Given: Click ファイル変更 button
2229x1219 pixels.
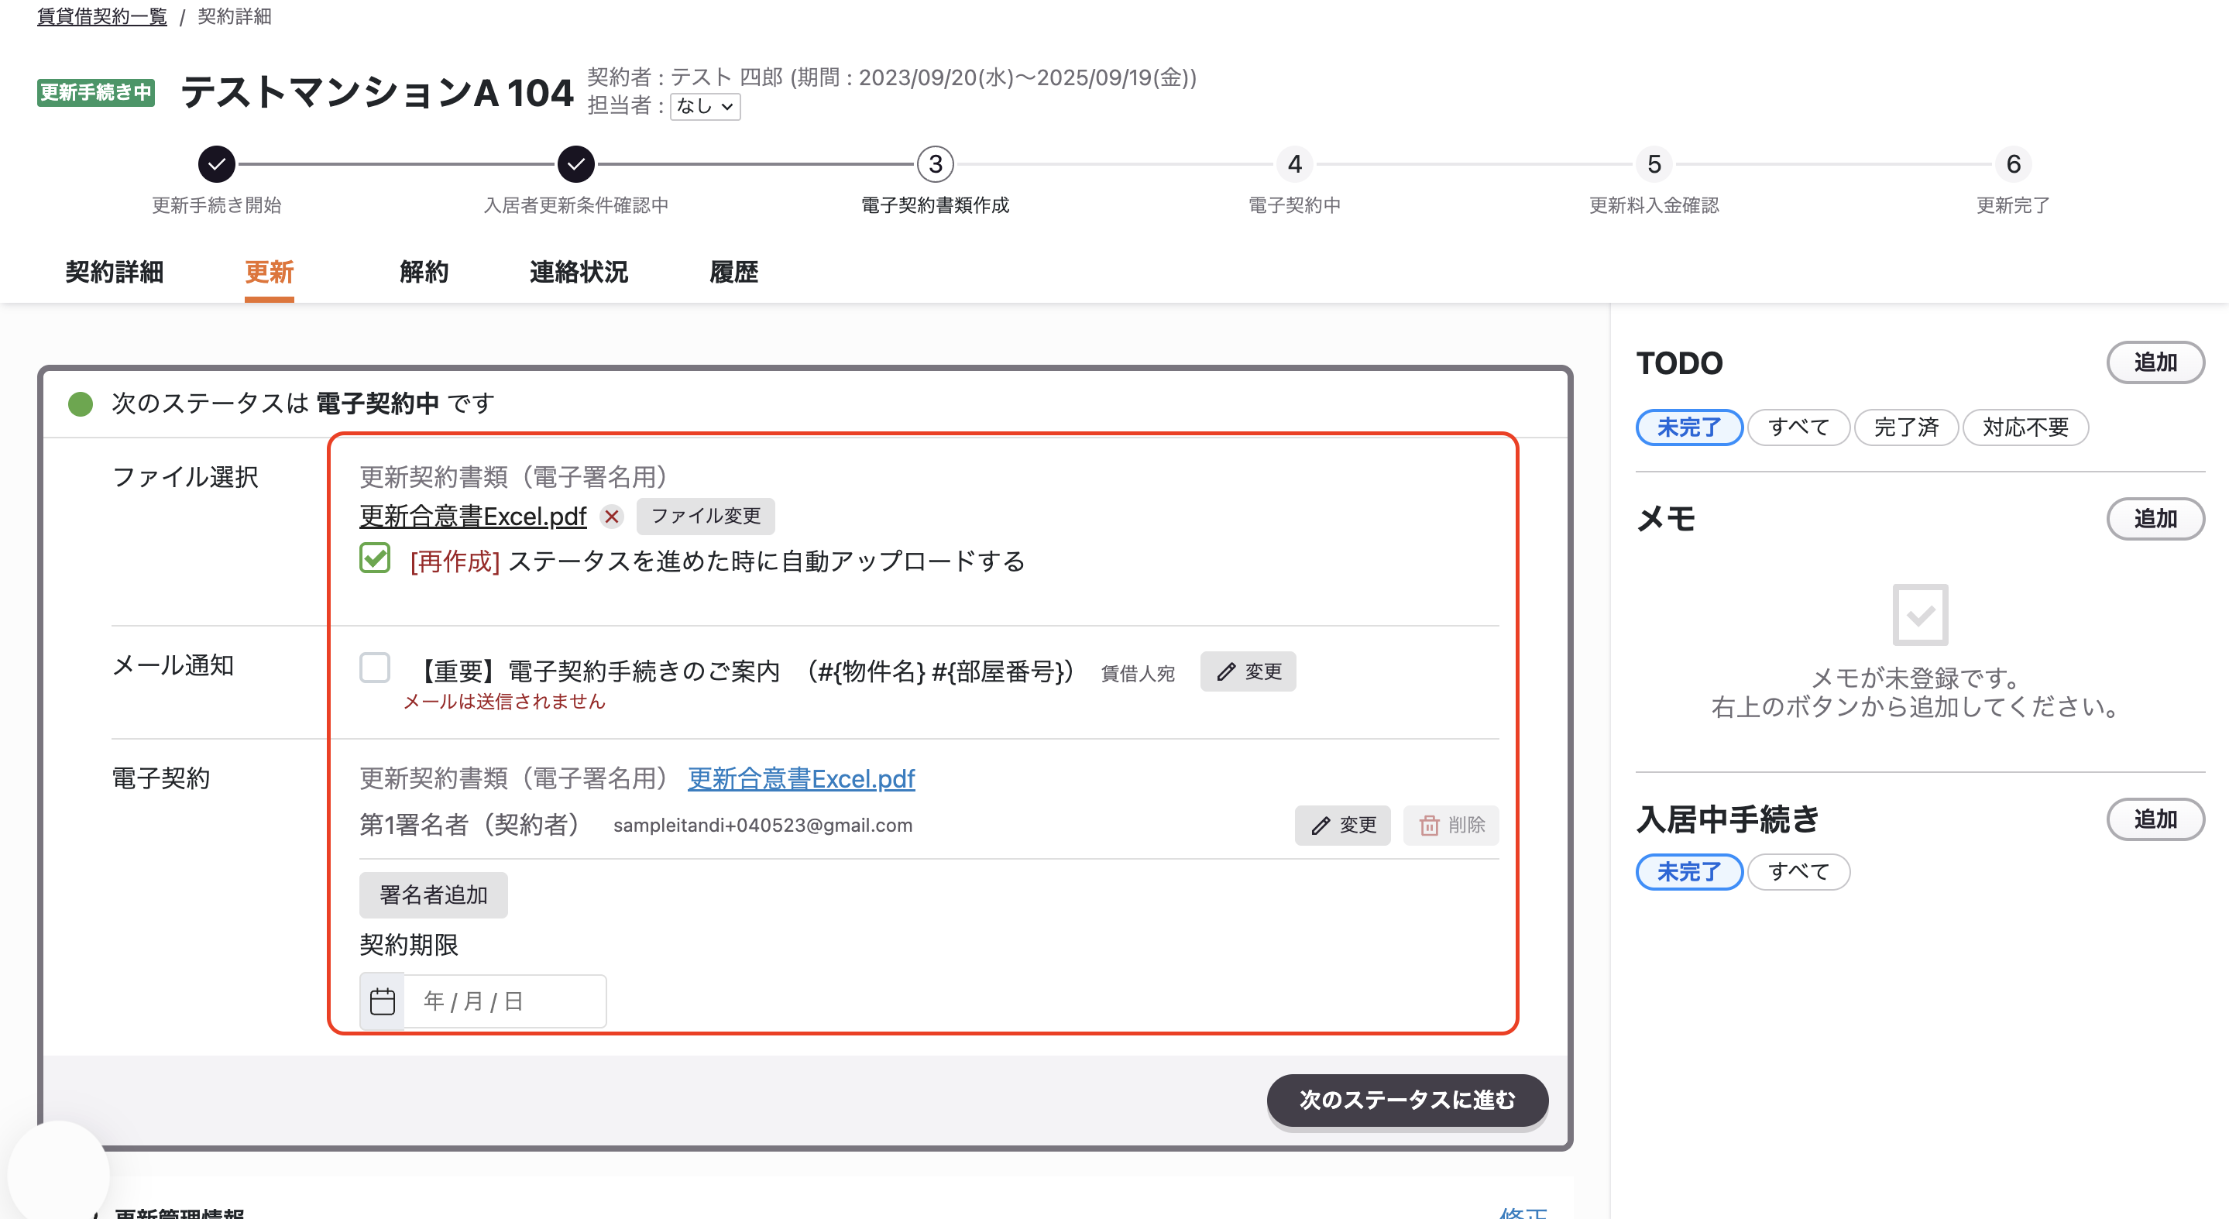Looking at the screenshot, I should pos(706,516).
